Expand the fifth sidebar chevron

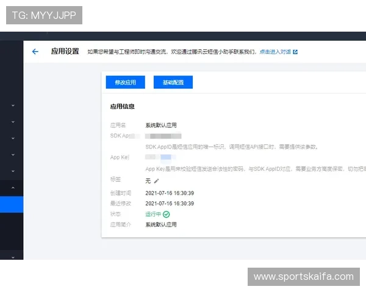[x=13, y=171]
